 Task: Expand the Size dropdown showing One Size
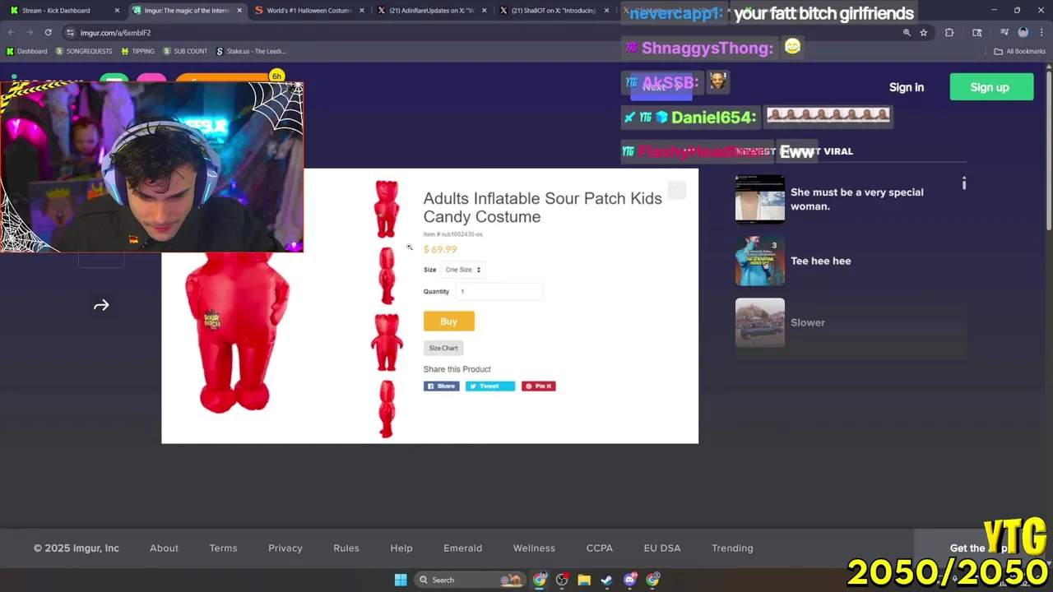click(x=462, y=270)
